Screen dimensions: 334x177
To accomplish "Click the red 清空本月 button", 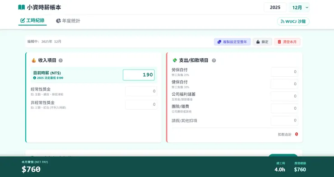I will pos(287,42).
